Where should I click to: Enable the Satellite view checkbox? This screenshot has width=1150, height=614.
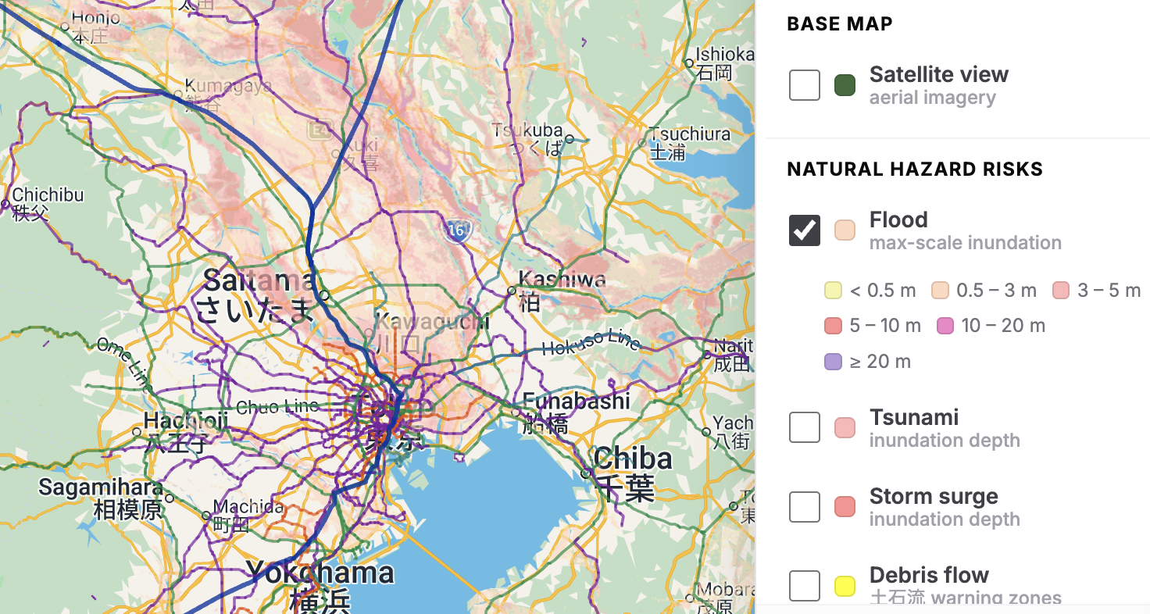point(805,85)
